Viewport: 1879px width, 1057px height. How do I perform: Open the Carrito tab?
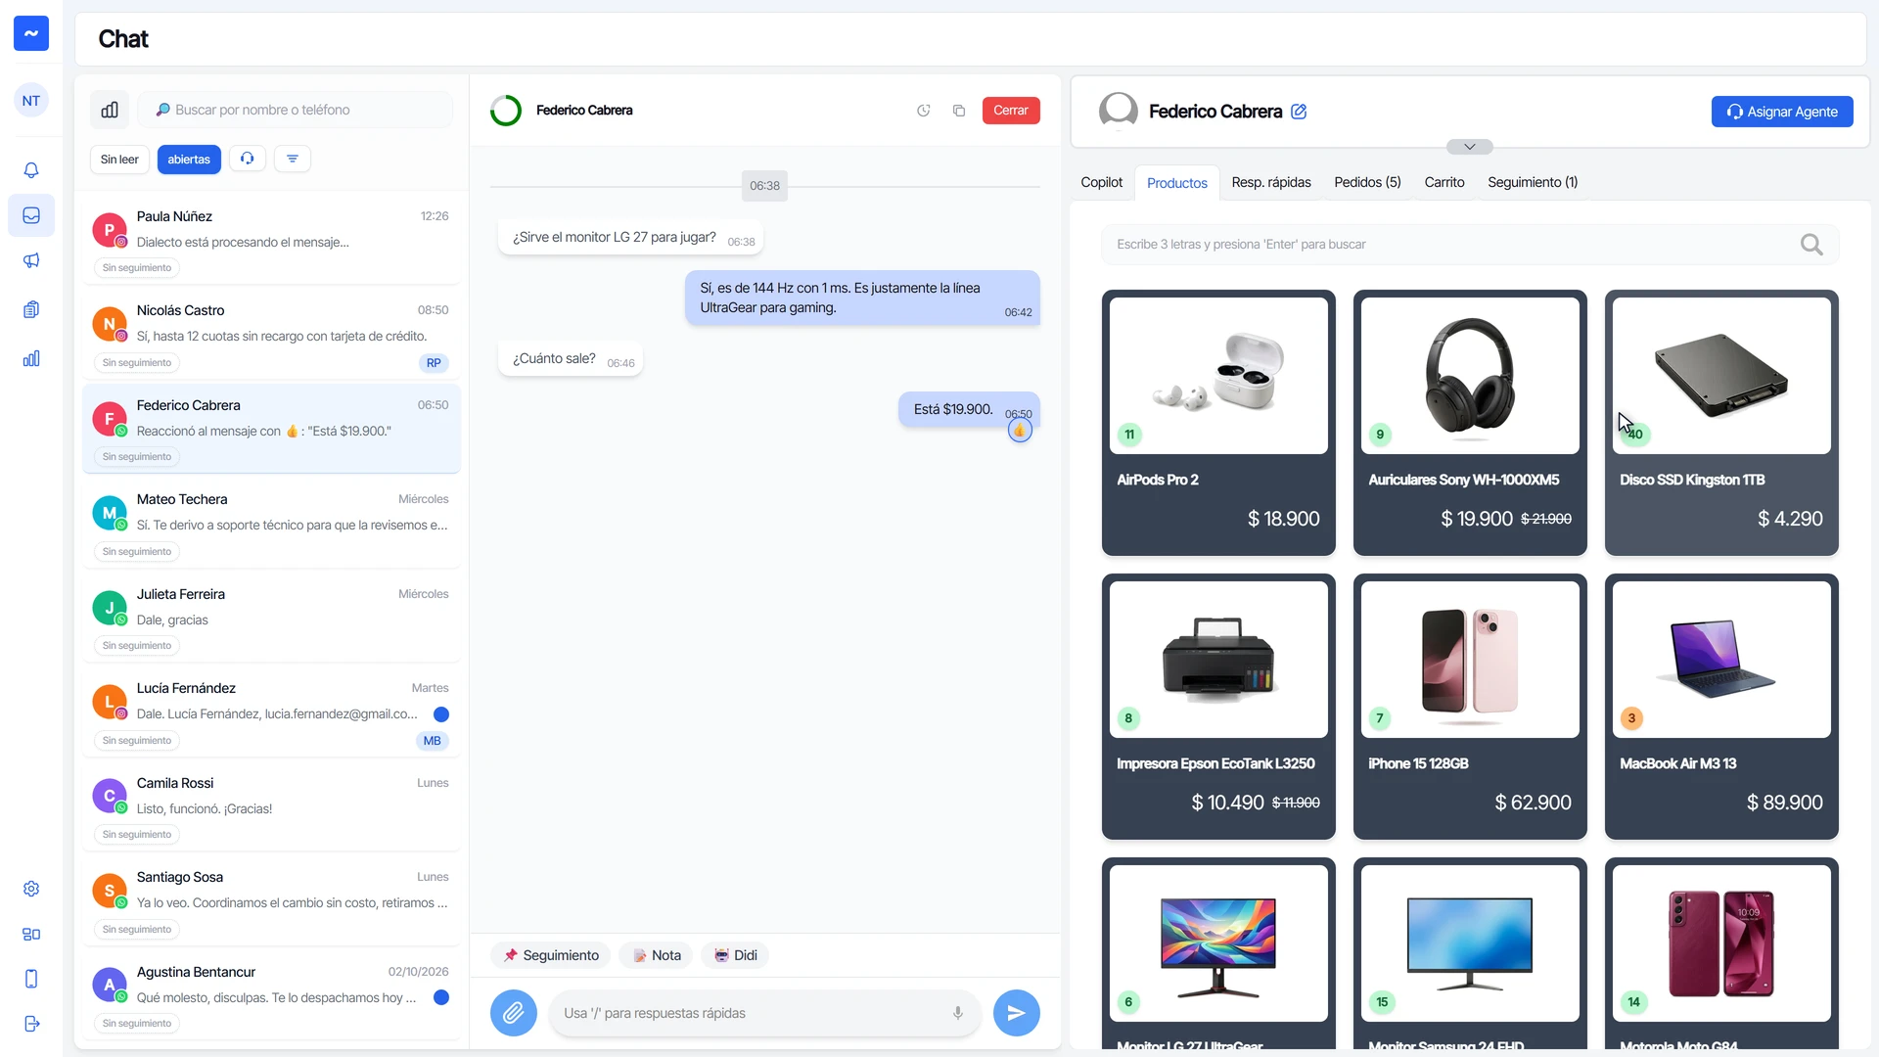click(x=1444, y=182)
